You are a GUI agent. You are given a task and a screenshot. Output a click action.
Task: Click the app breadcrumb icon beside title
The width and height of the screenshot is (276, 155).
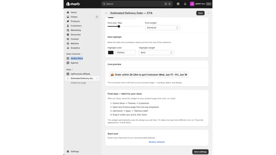click(106, 13)
